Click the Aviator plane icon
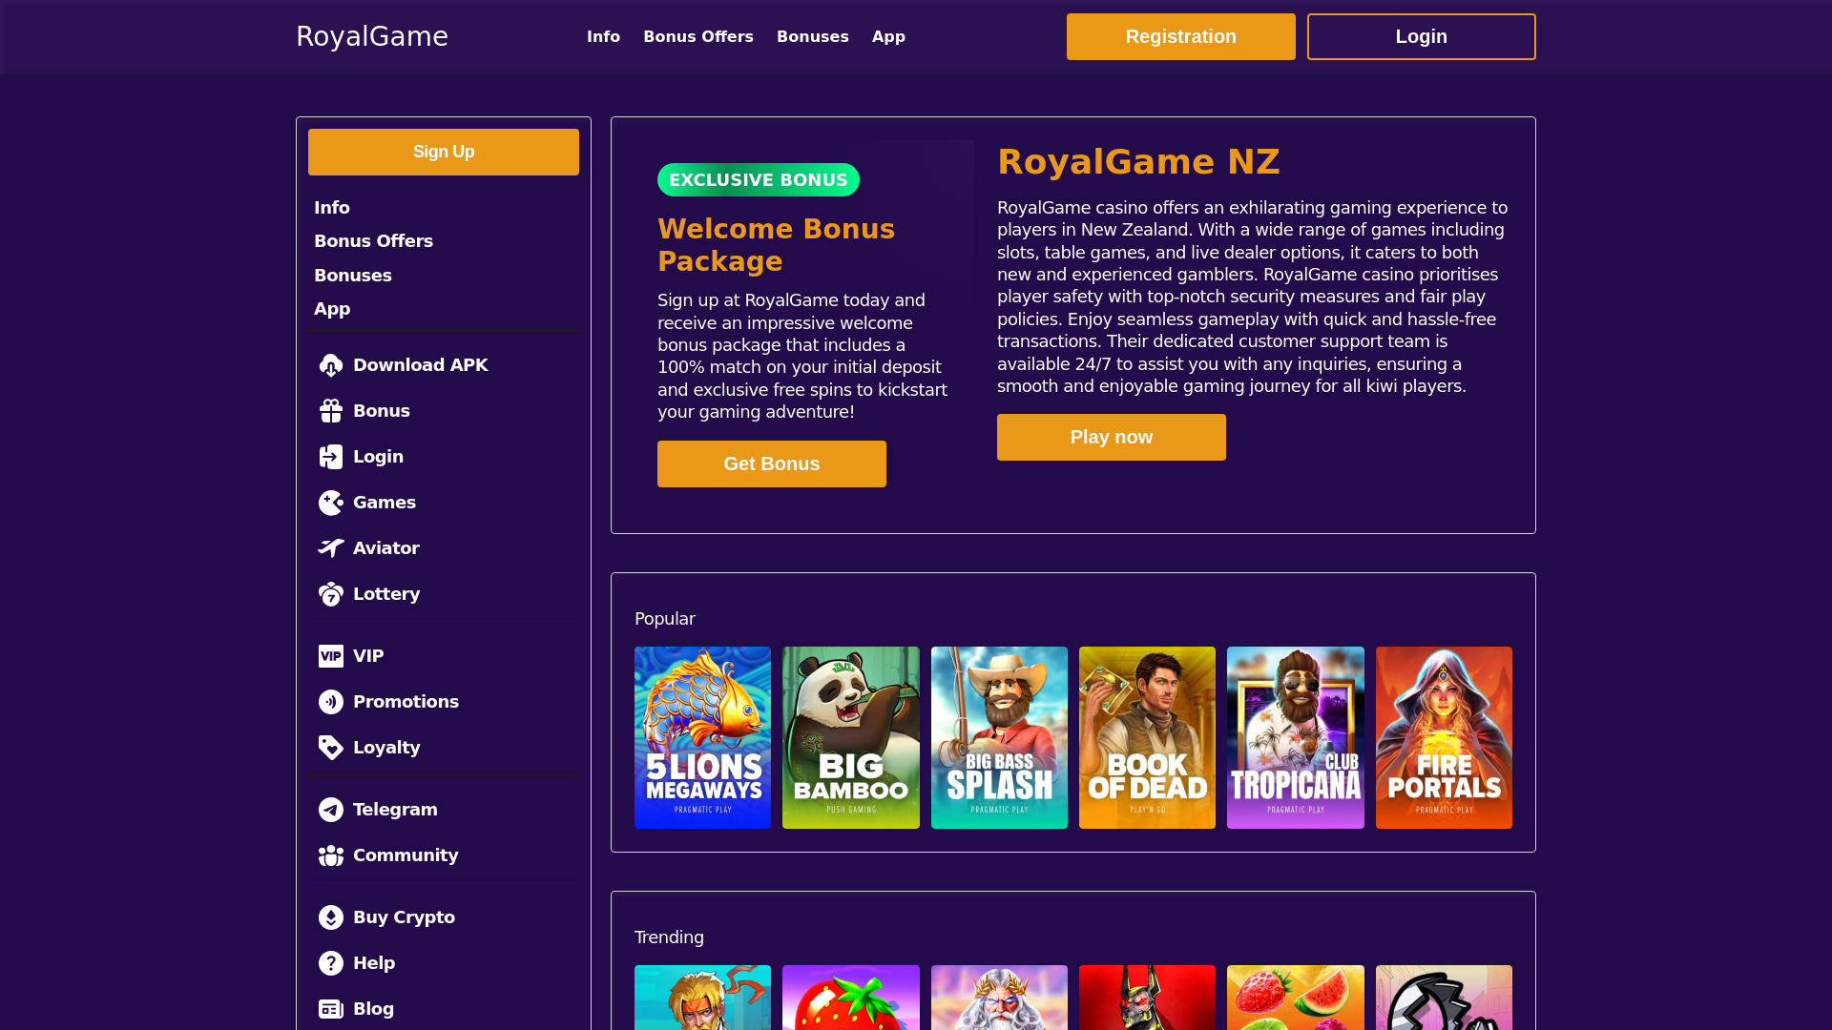 tap(331, 548)
